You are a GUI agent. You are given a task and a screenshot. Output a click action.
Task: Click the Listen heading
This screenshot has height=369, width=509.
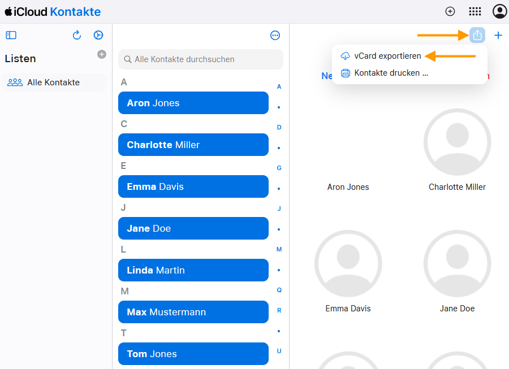click(20, 59)
